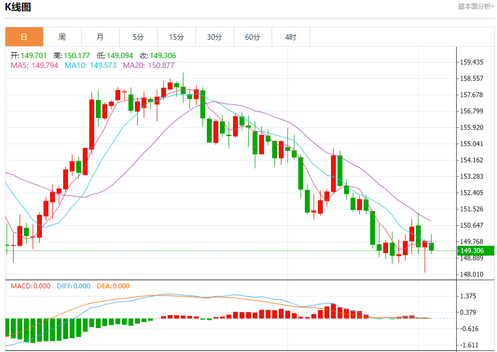
Task: Select the 日 daily chart tab
Action: [24, 37]
